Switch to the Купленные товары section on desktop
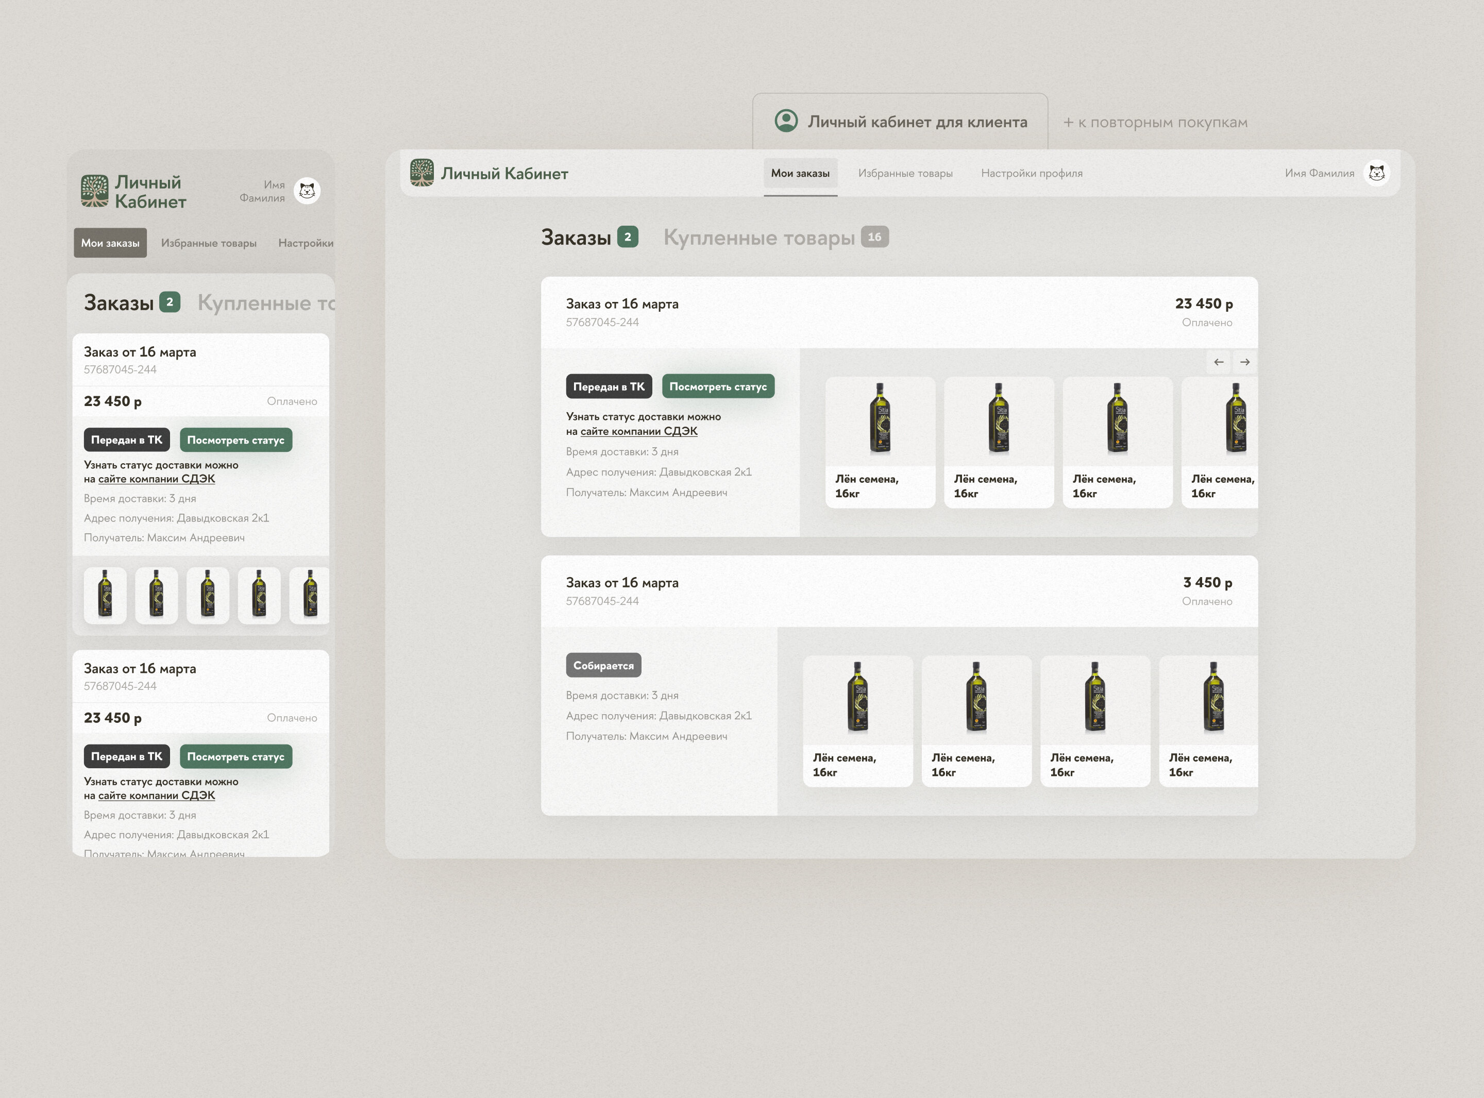This screenshot has height=1098, width=1484. (x=759, y=238)
